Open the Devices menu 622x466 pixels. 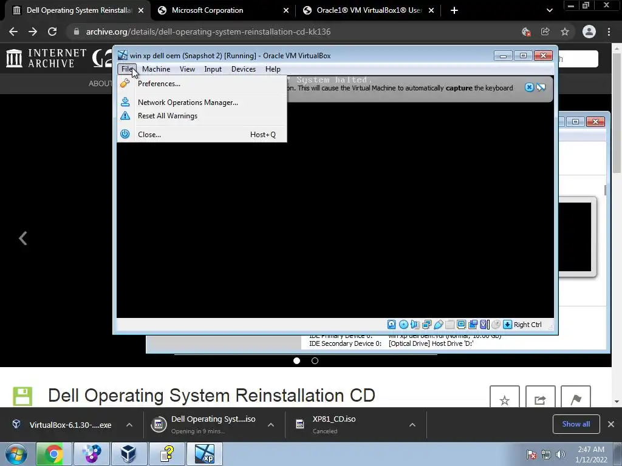pyautogui.click(x=244, y=69)
